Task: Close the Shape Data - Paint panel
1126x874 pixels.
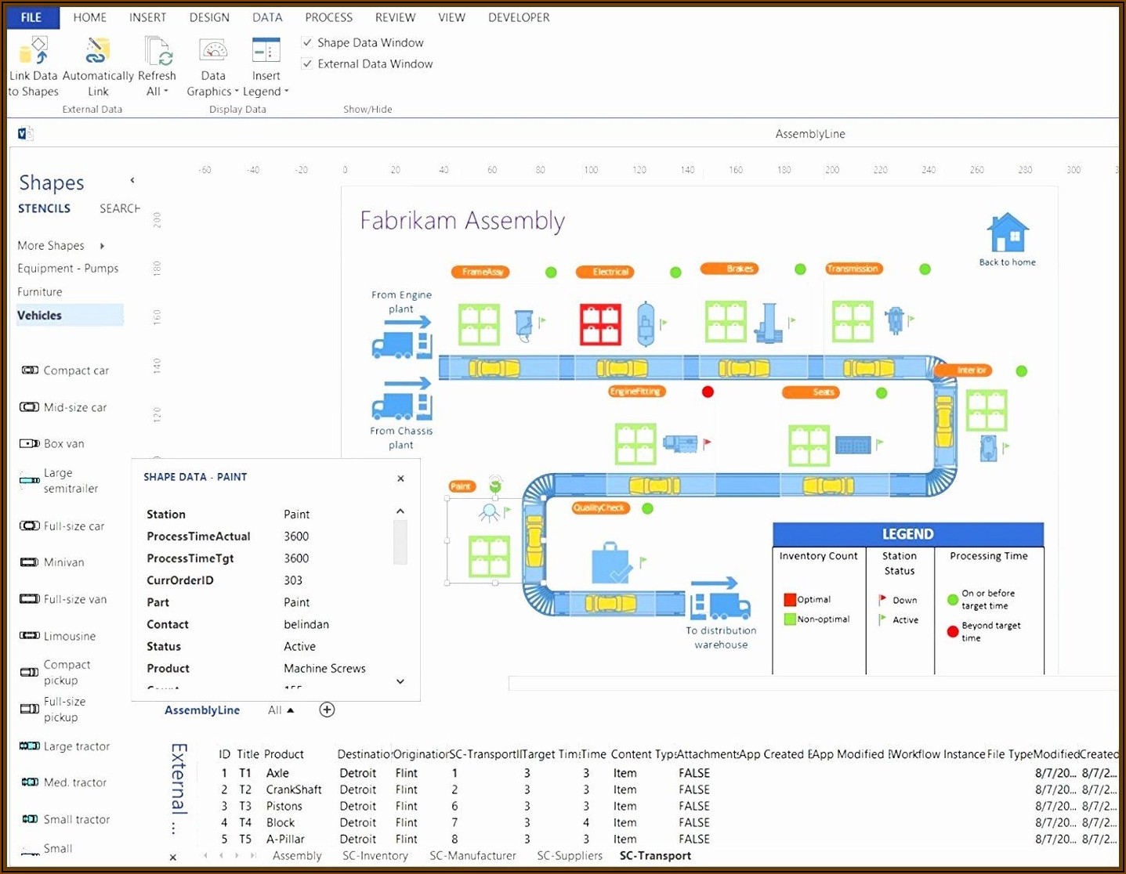Action: [x=400, y=479]
